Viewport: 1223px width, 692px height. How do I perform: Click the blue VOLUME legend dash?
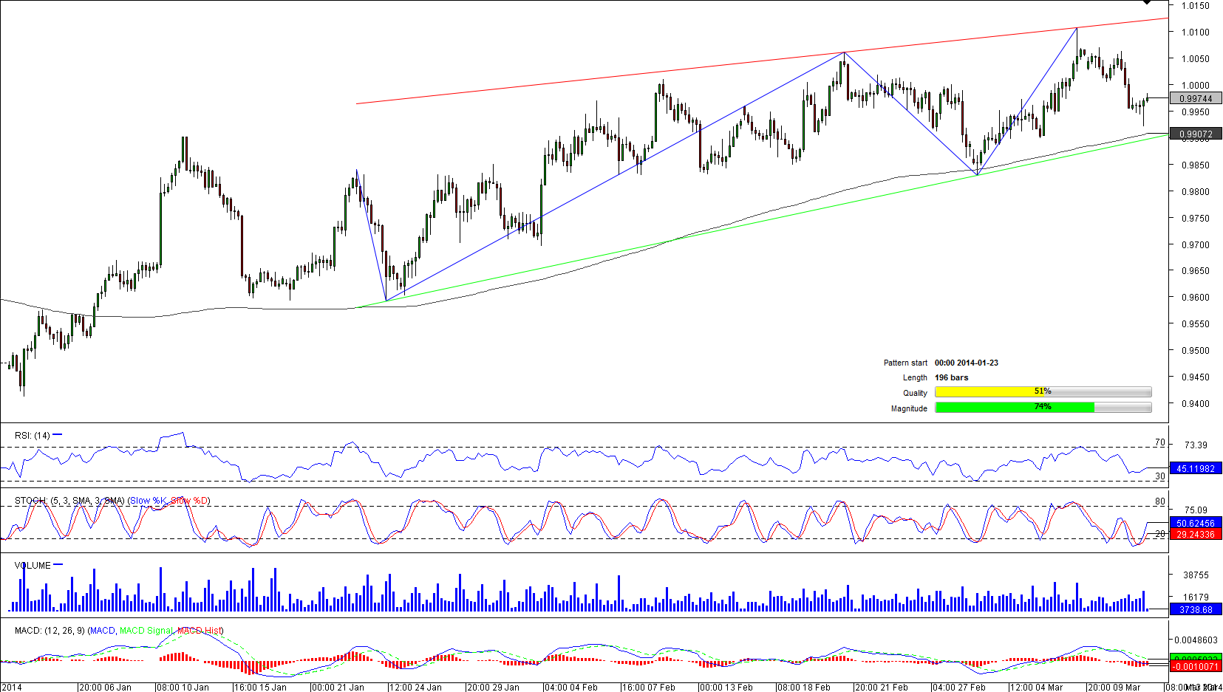(x=58, y=565)
